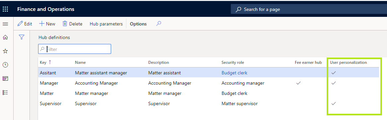Follow the Budget clerk security role link
The image size is (387, 120).
[234, 73]
